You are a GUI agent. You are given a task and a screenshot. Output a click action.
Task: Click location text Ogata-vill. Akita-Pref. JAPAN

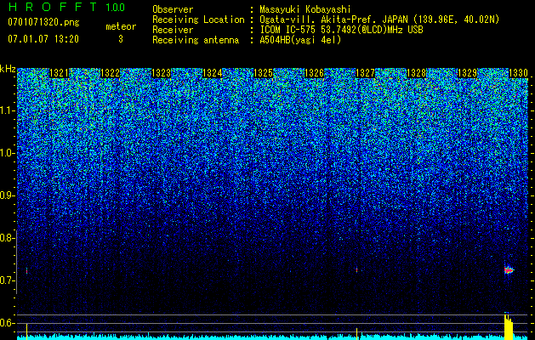tap(333, 20)
